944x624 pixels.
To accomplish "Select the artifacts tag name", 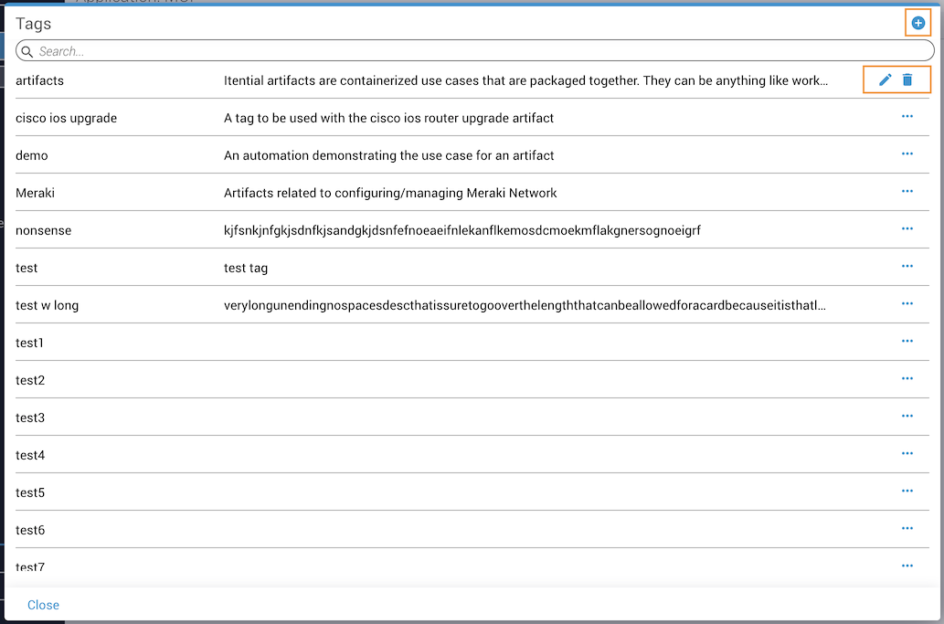I will click(39, 80).
